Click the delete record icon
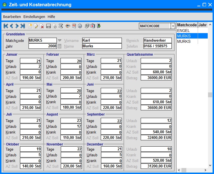The image size is (214, 174). point(42,26)
